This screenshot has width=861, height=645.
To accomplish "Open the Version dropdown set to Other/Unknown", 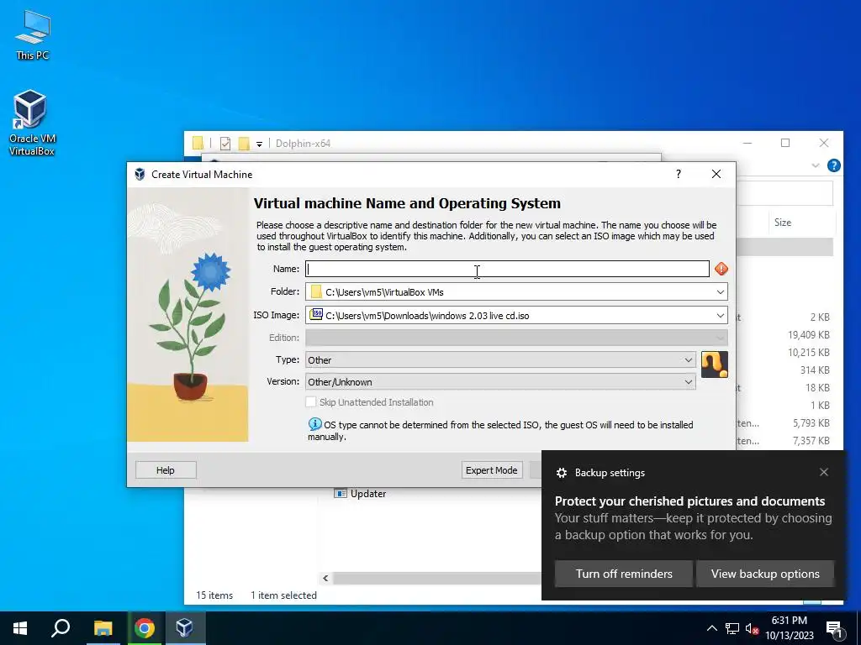I will (x=500, y=382).
